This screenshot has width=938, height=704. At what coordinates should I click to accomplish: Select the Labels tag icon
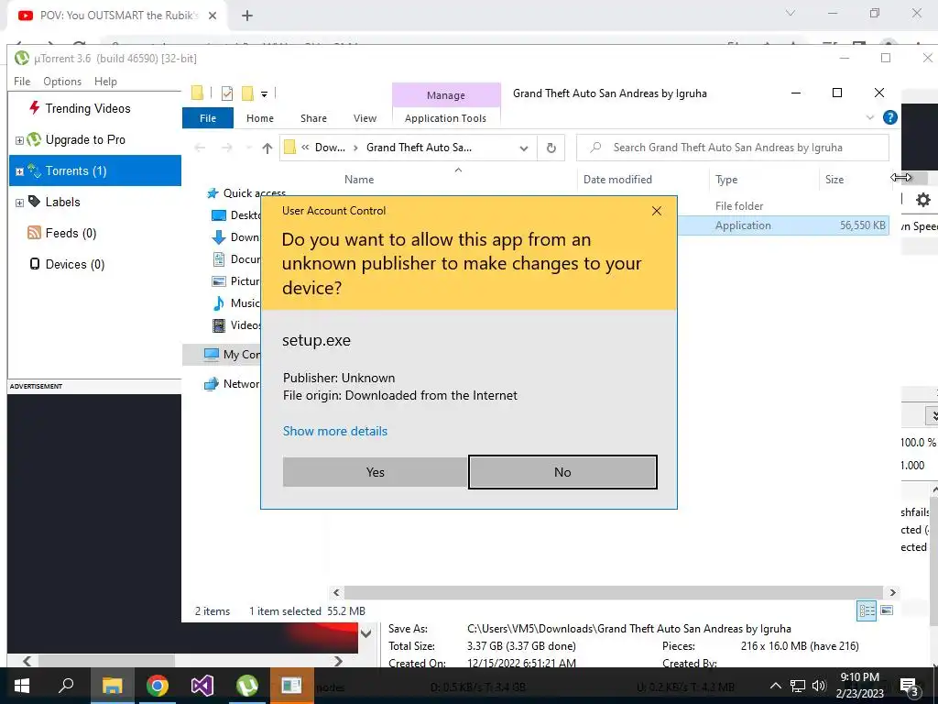[34, 202]
